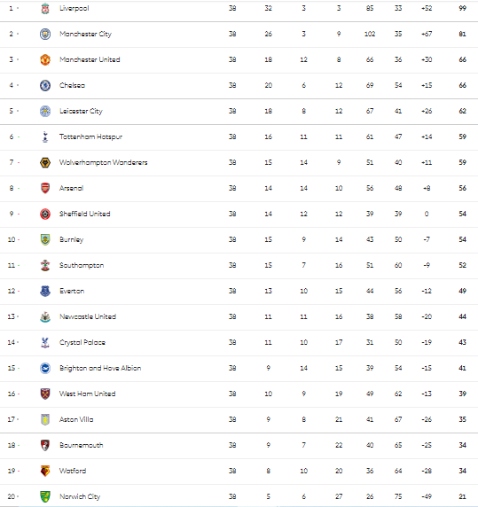Viewport: 478px width, 507px height.
Task: Click the West Ham United crest
Action: [x=45, y=394]
